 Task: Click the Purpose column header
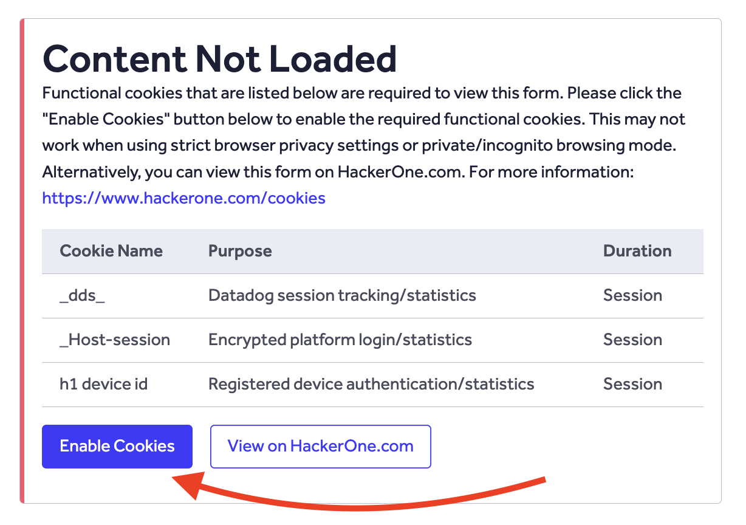click(x=240, y=251)
